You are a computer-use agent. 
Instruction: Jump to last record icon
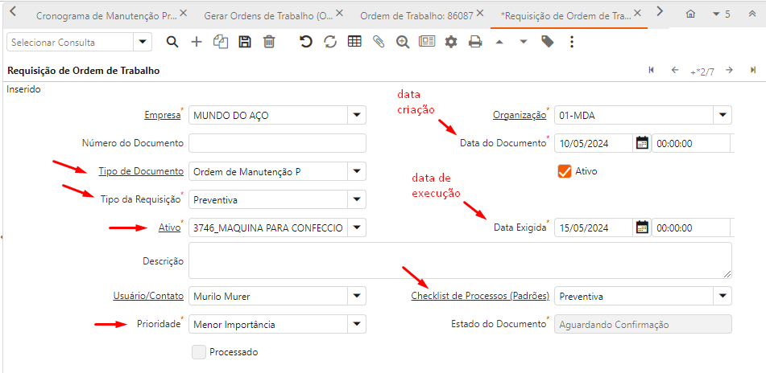(753, 70)
